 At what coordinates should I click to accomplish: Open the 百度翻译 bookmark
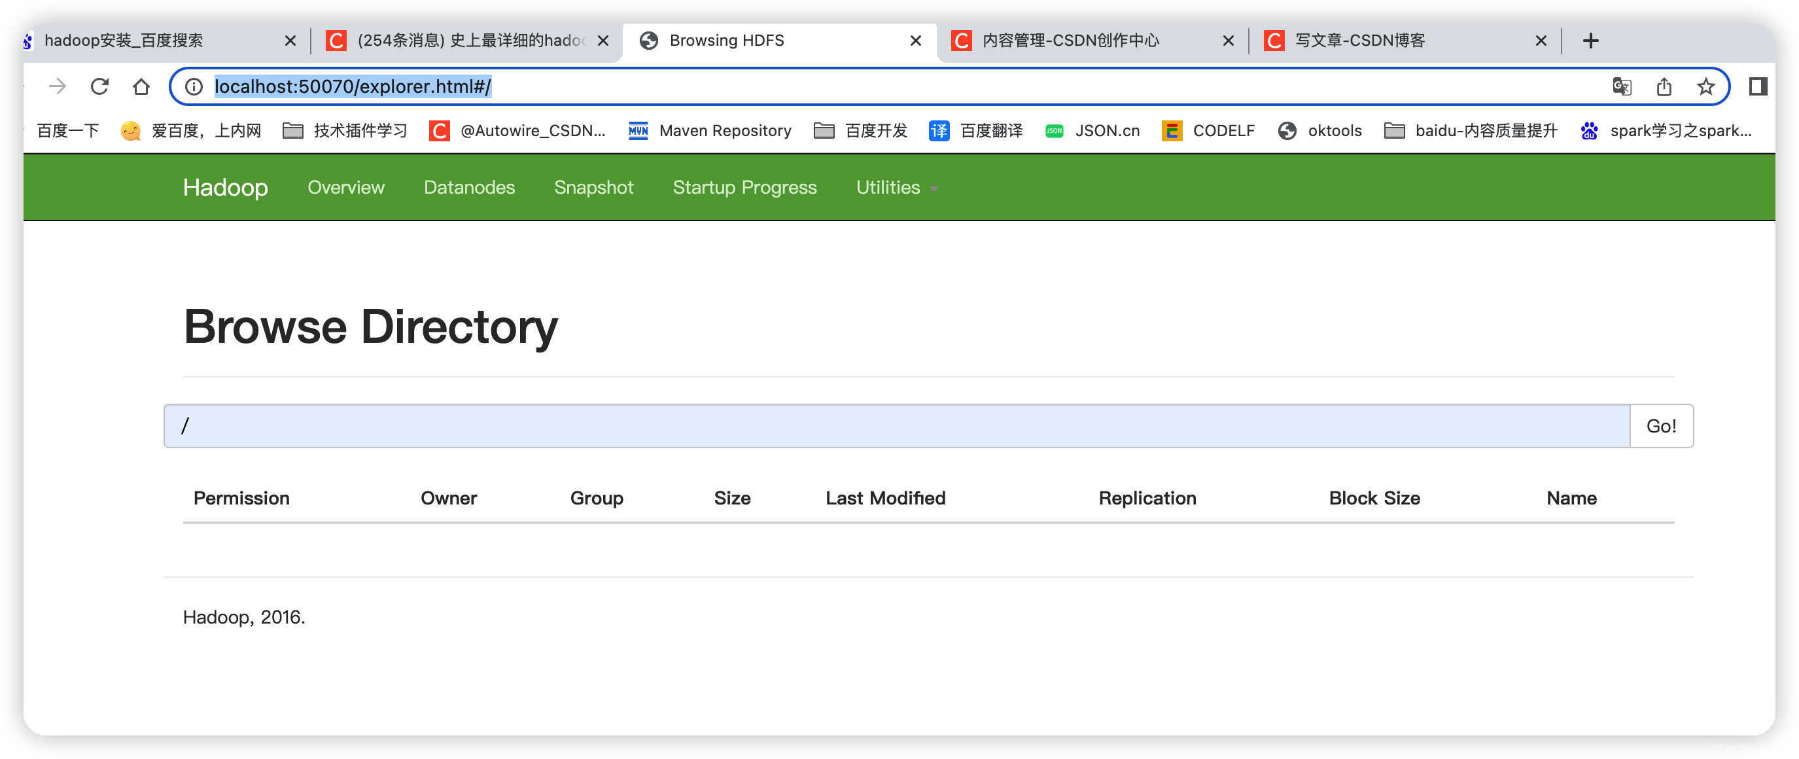point(975,131)
